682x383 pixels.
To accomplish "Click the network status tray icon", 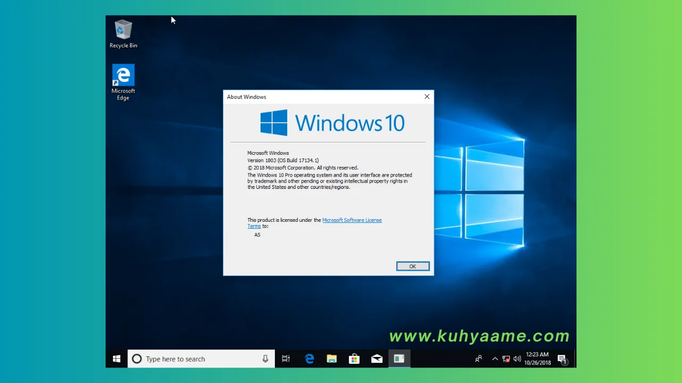I will (506, 359).
